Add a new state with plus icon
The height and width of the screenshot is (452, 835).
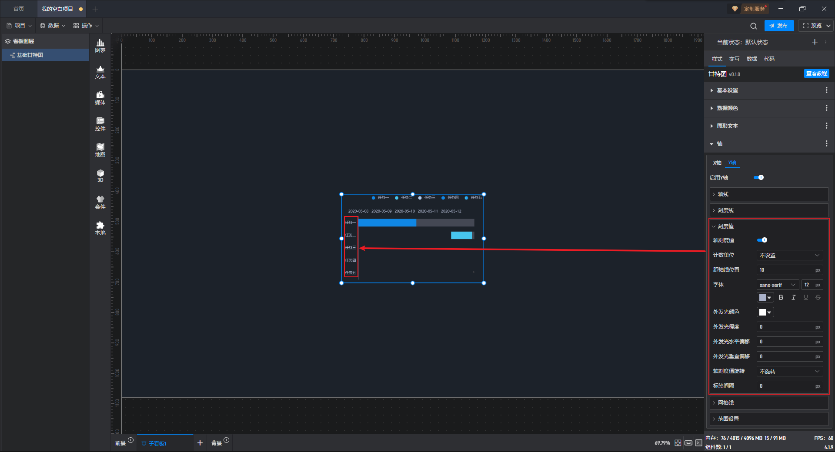click(815, 42)
